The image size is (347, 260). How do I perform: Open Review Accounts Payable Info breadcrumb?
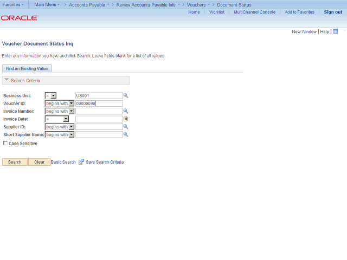[x=148, y=5]
